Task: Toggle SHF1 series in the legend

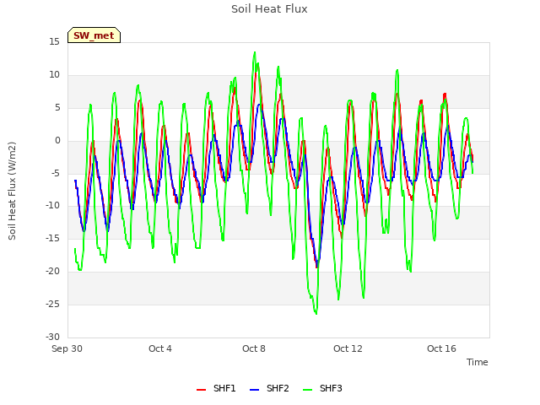Action: [x=216, y=388]
